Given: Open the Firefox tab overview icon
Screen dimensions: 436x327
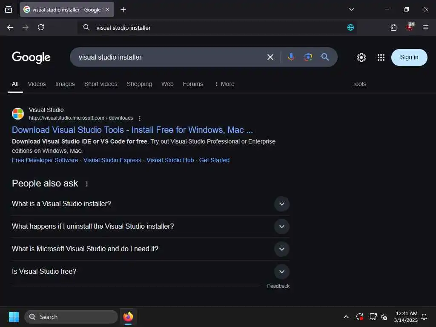Looking at the screenshot, I should (x=9, y=9).
